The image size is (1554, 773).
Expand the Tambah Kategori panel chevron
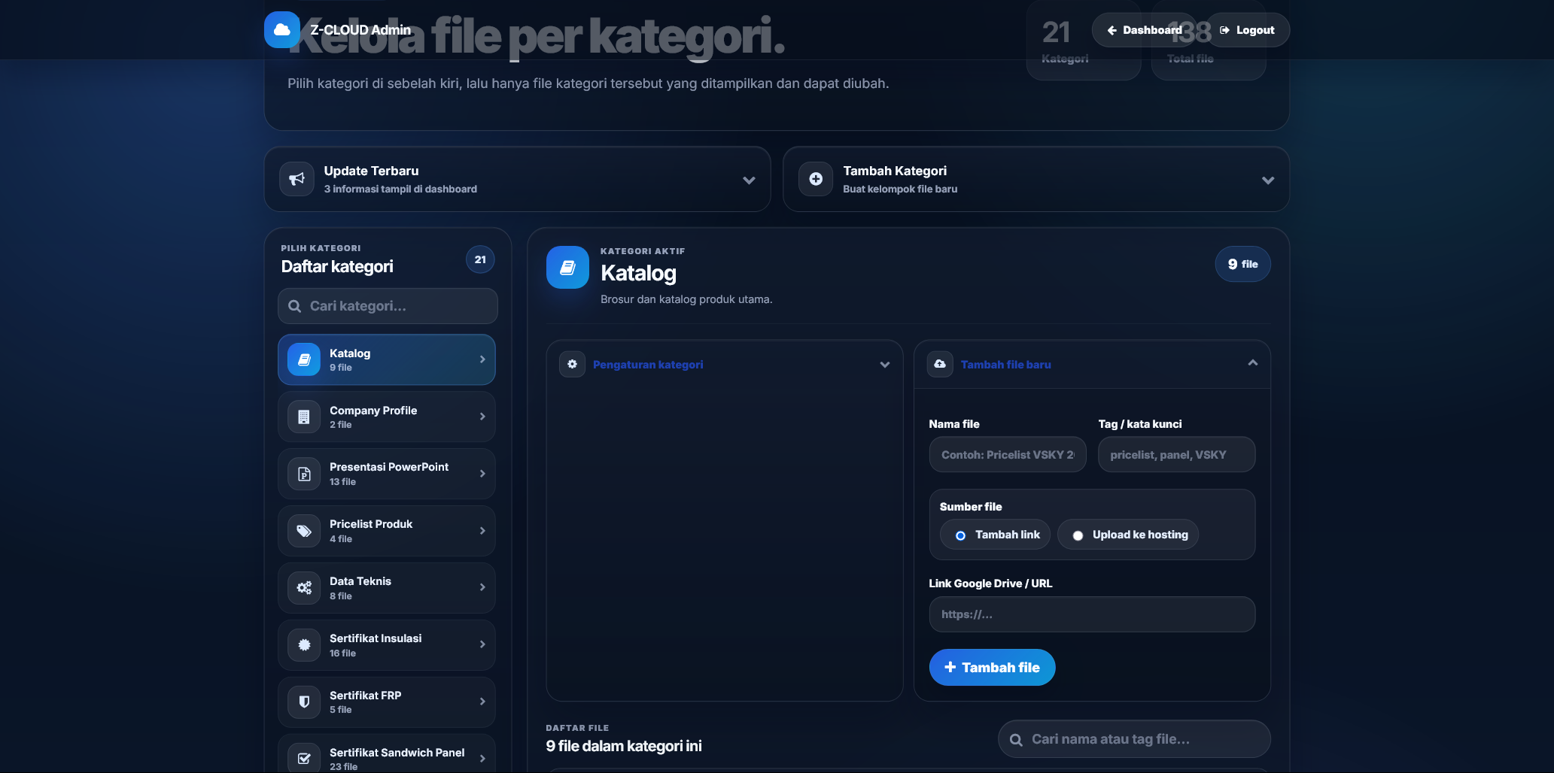[x=1268, y=180]
